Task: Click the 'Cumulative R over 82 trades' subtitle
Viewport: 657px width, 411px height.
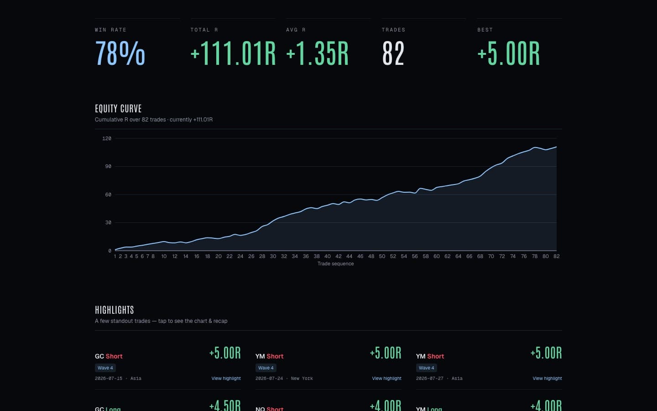Action: (154, 120)
